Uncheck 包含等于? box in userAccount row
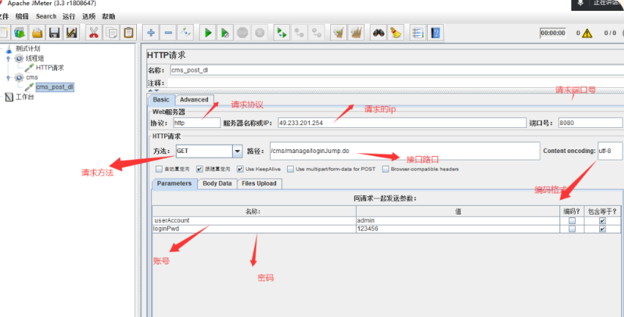 tap(603, 221)
